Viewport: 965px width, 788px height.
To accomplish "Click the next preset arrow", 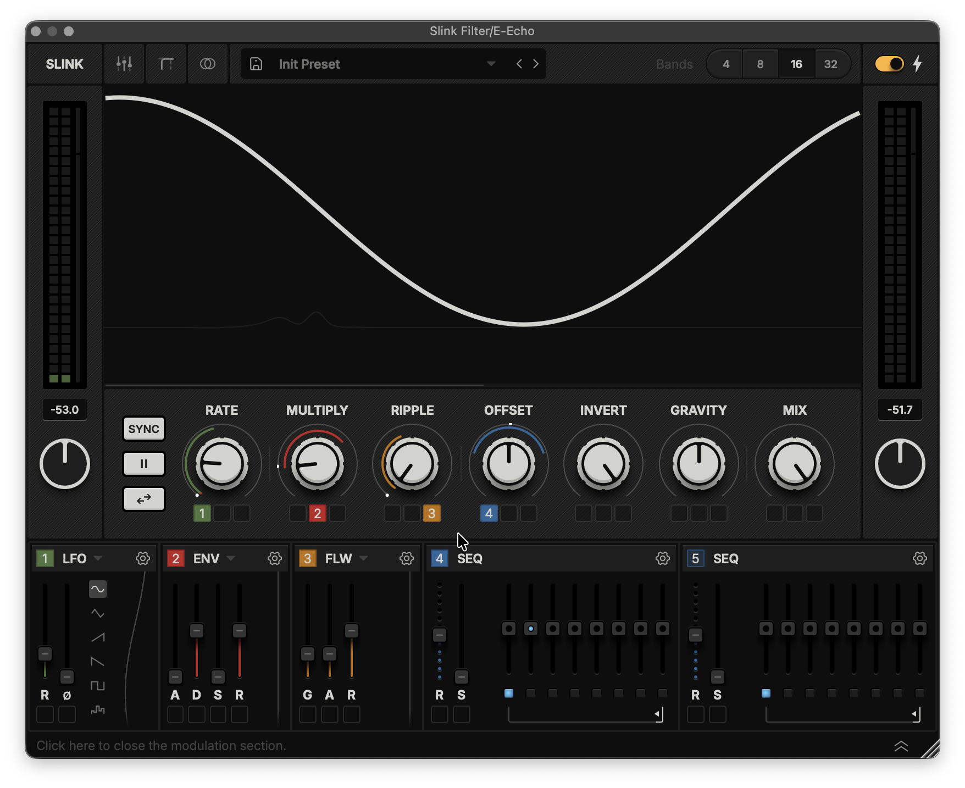I will coord(536,64).
